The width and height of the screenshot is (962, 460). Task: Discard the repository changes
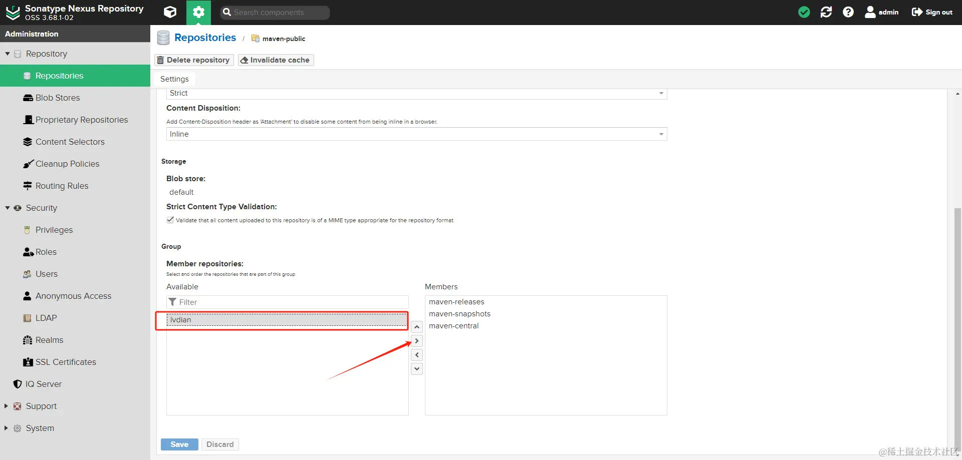[x=220, y=444]
